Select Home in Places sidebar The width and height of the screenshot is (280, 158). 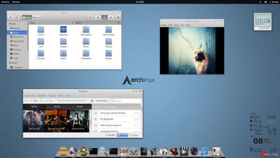pyautogui.click(x=17, y=32)
